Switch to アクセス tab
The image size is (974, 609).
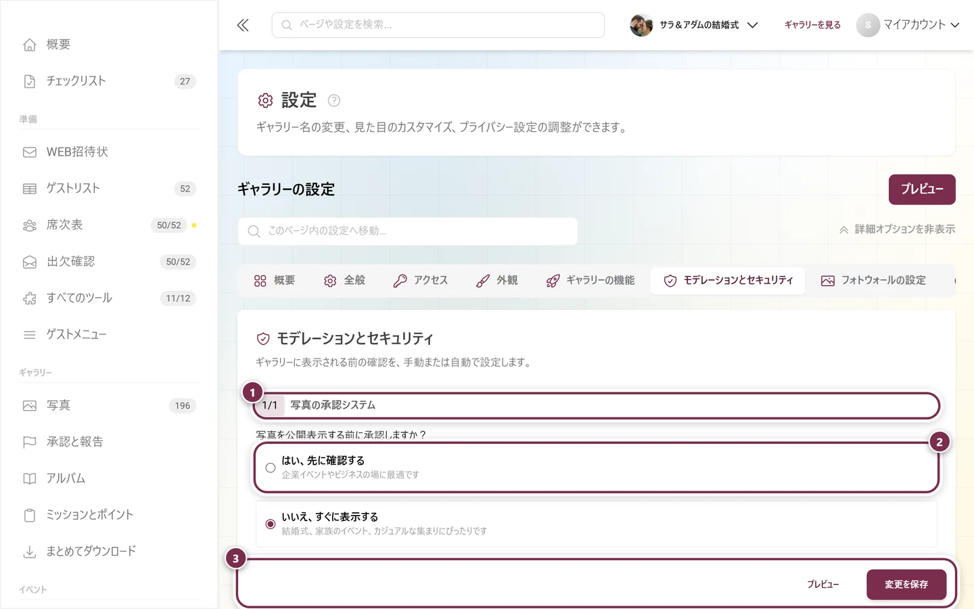[x=420, y=281]
